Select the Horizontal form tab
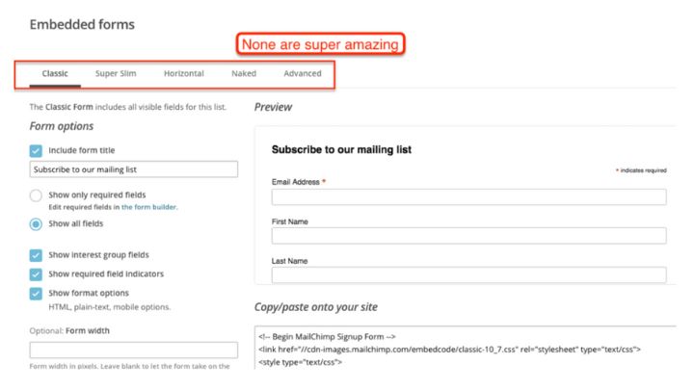Image resolution: width=694 pixels, height=390 pixels. [184, 73]
